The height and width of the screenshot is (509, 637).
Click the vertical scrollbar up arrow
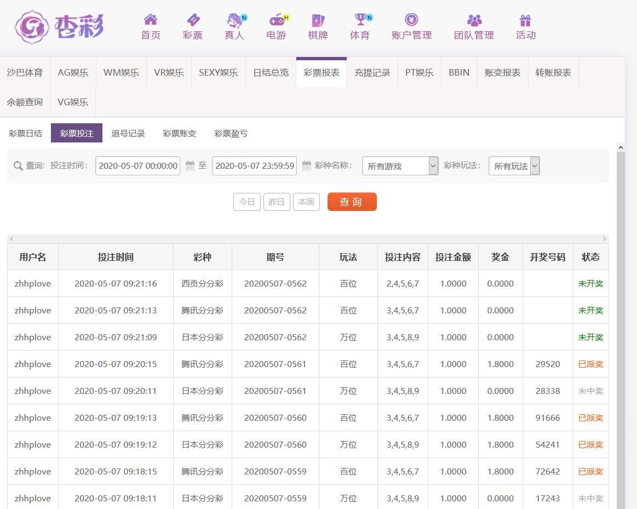click(621, 147)
